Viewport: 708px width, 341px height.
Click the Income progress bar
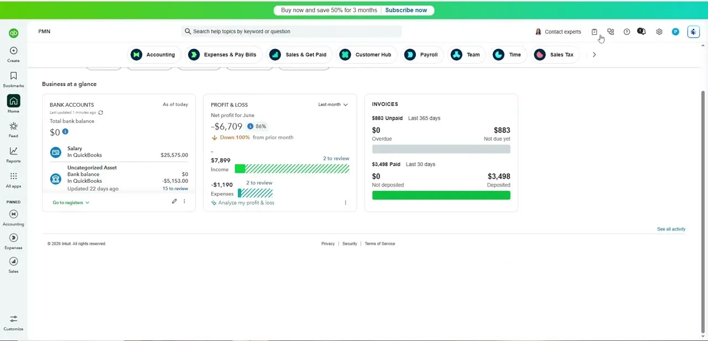coord(292,169)
